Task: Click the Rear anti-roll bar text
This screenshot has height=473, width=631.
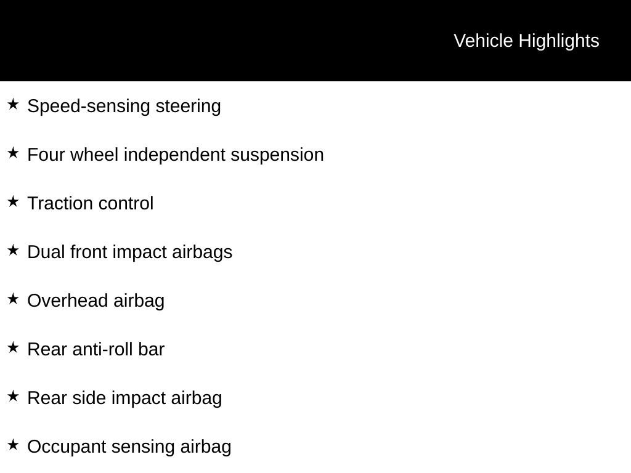Action: point(96,349)
